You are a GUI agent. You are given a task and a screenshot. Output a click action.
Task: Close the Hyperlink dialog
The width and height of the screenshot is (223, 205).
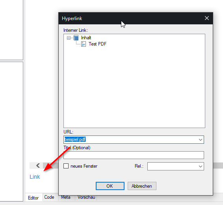pos(206,18)
